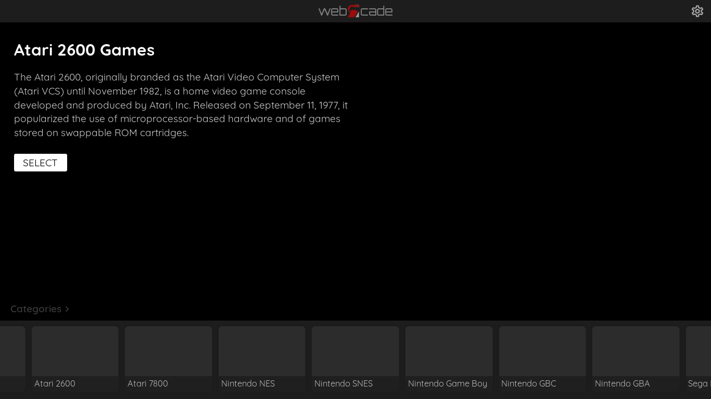
Task: Select the Nintendo GBC category thumbnail
Action: 542,351
